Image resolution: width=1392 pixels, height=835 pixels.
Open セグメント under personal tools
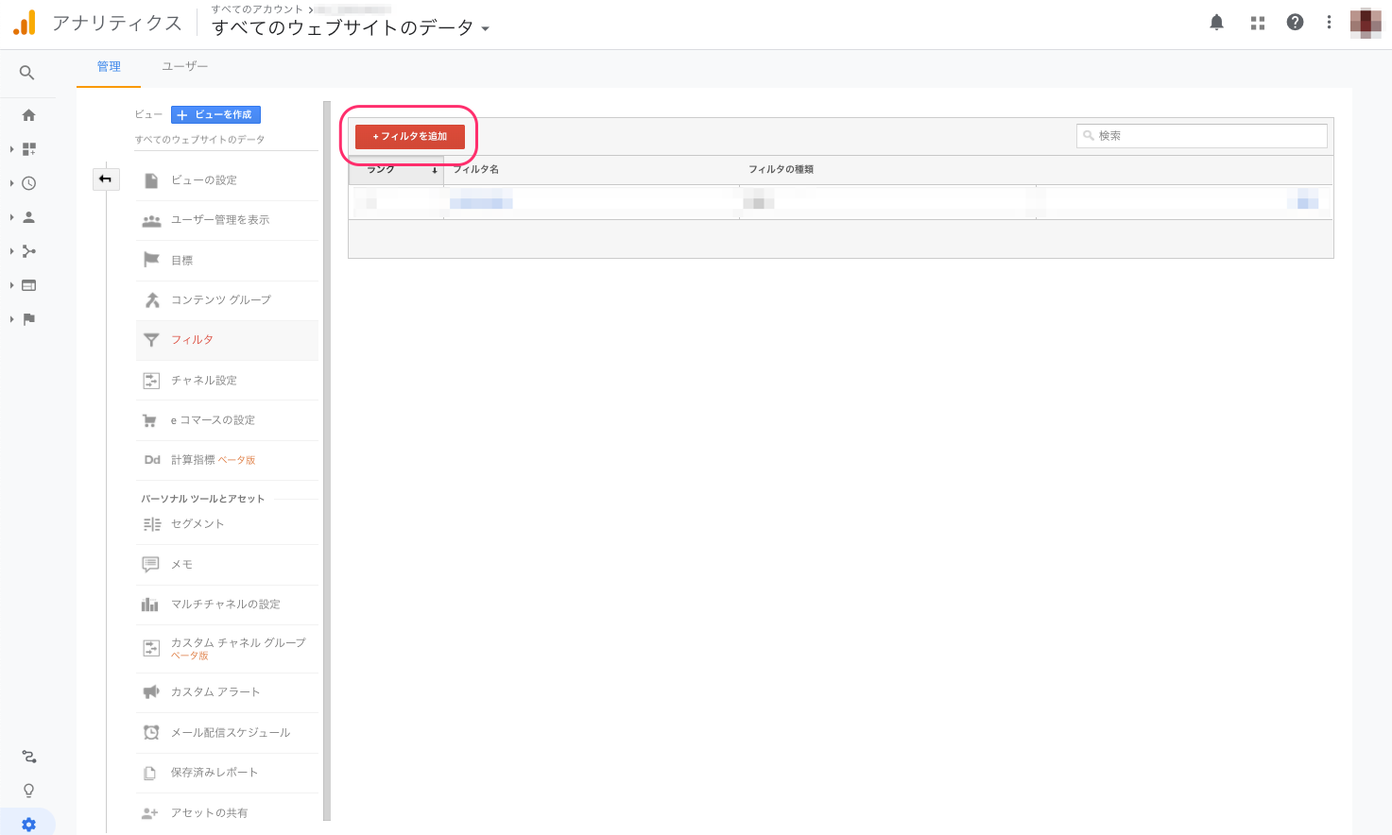coord(227,524)
